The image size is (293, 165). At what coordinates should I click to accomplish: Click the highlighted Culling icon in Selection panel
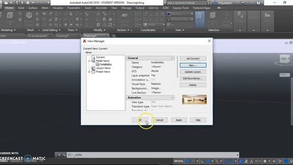200,19
